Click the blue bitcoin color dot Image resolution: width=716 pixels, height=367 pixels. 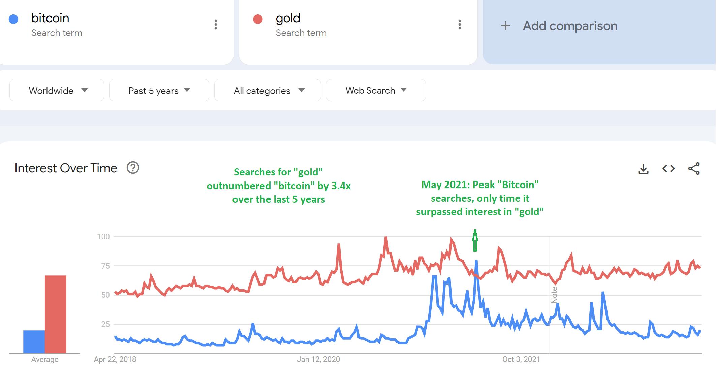click(x=13, y=19)
